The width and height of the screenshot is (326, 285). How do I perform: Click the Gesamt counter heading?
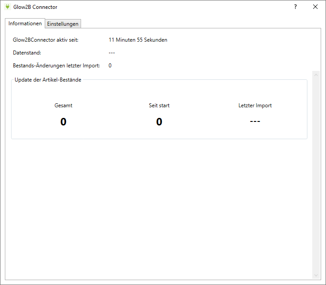coord(63,105)
